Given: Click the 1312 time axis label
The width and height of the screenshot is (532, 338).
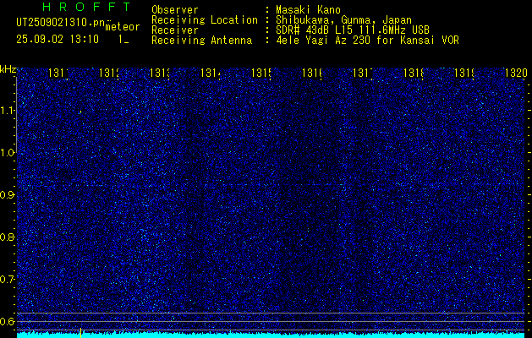Looking at the screenshot, I should click(109, 73).
